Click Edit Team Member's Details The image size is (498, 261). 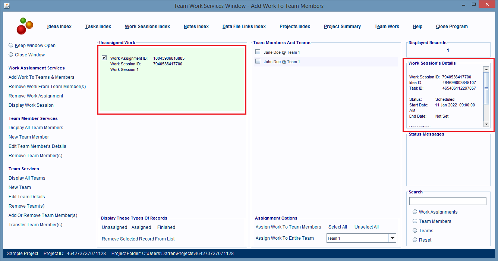tap(37, 146)
